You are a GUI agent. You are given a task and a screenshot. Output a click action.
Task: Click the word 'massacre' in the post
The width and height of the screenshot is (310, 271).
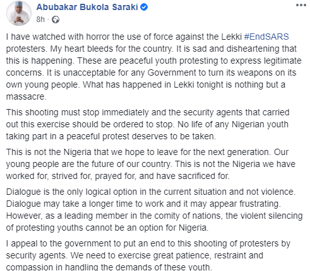[x=25, y=97]
